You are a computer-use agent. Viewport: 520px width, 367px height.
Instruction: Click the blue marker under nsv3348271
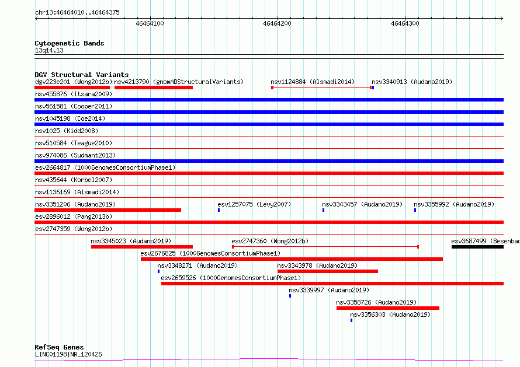(158, 271)
